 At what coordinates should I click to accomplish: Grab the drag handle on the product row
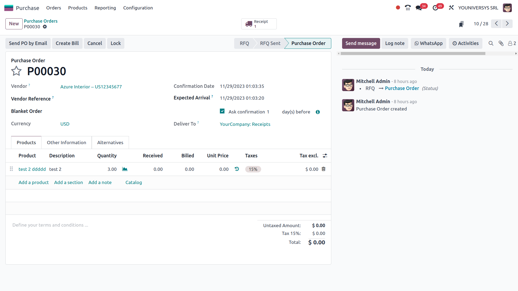pos(11,169)
